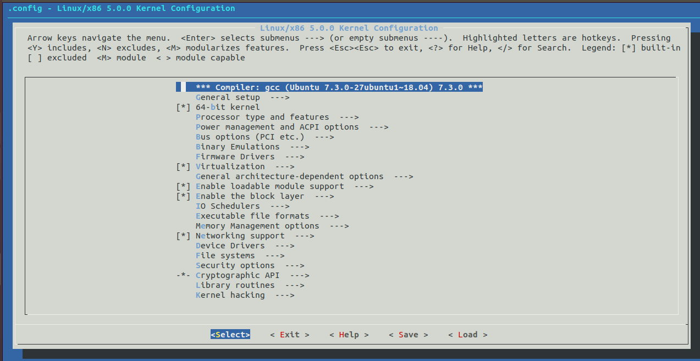Open the Help dialog
This screenshot has width=700, height=361.
(x=349, y=334)
